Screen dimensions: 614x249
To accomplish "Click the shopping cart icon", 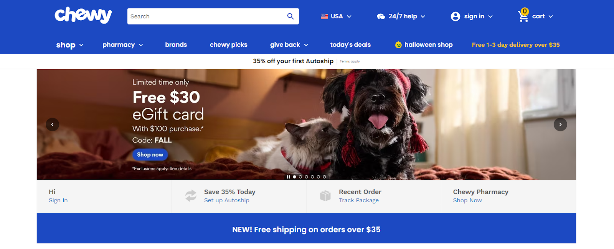I will tap(523, 16).
